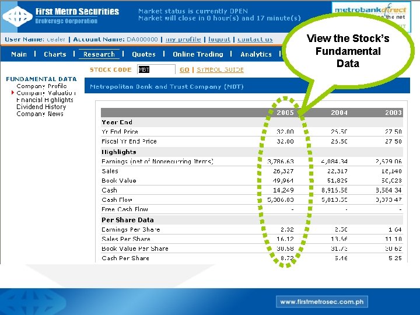Focus the stock code input field
This screenshot has height=315, width=420.
(x=156, y=69)
